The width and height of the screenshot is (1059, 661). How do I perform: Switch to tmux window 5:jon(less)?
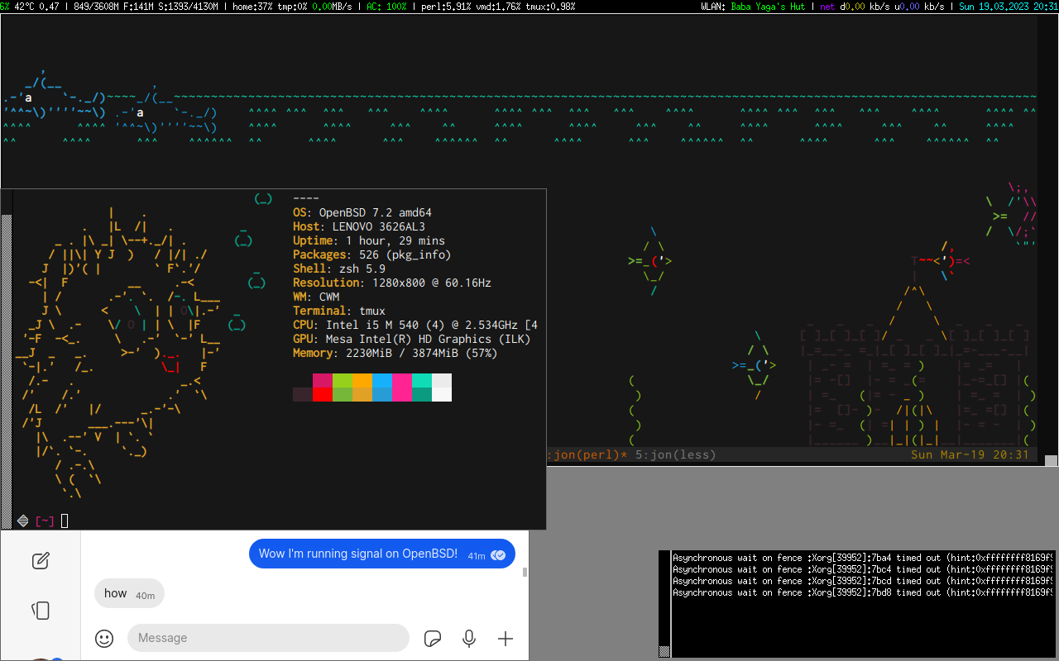coord(675,454)
